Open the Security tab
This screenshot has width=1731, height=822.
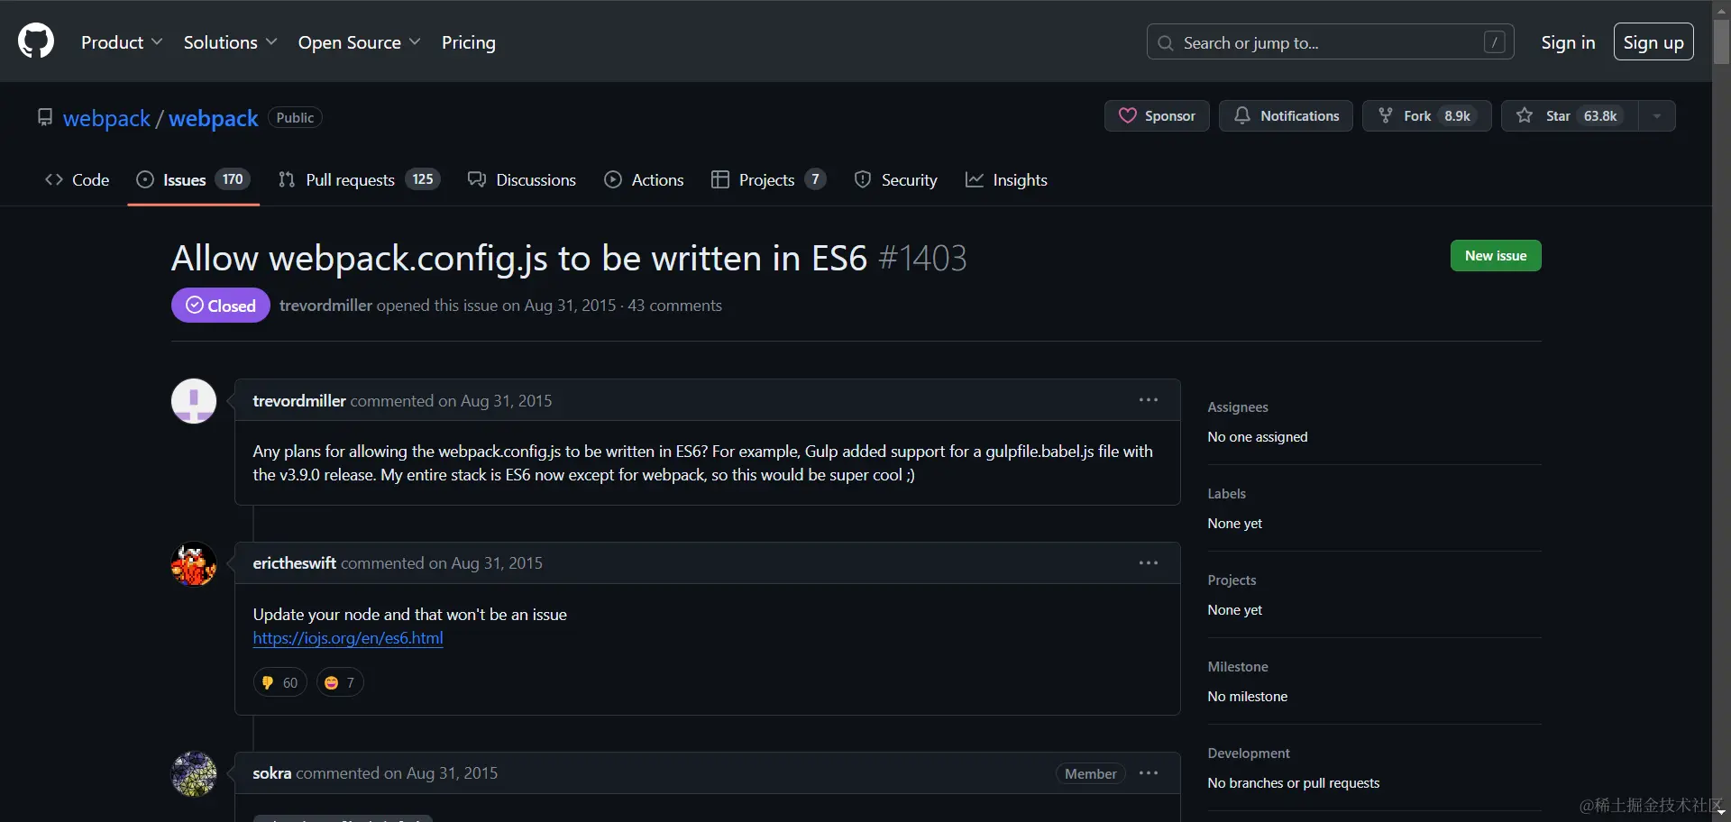click(896, 180)
